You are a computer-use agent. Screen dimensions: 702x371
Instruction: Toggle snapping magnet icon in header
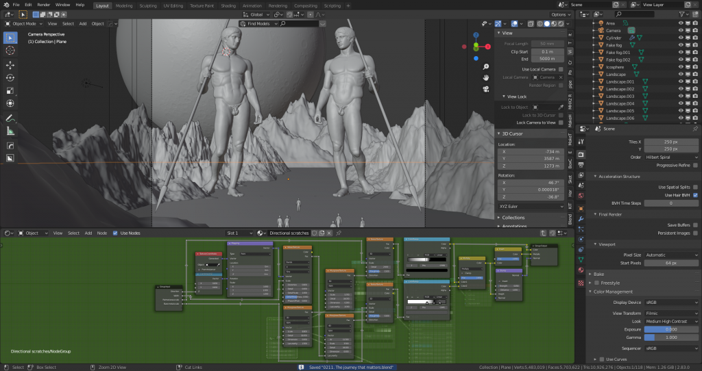[x=290, y=14]
